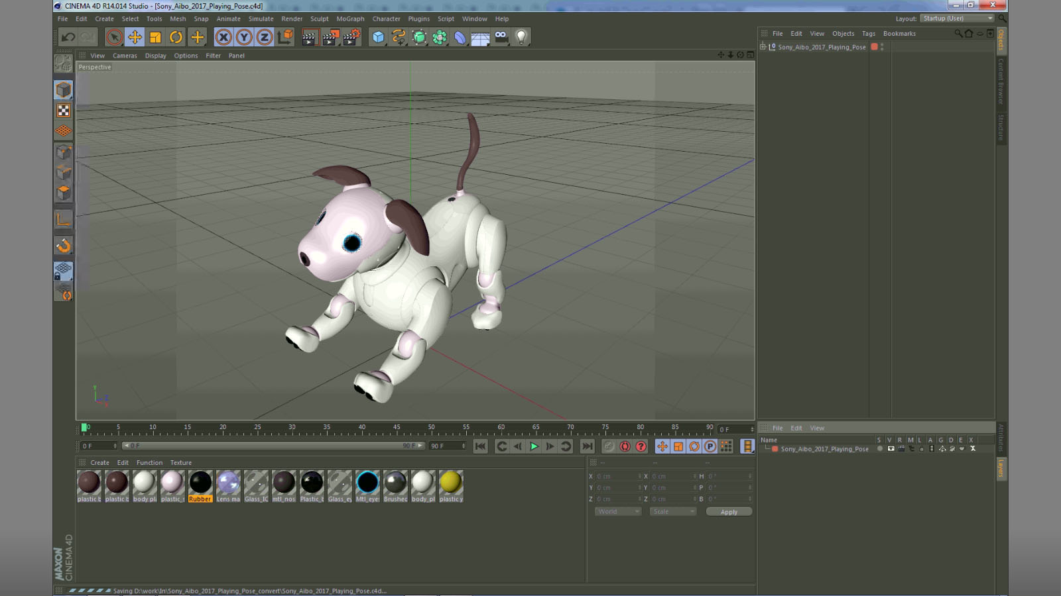The width and height of the screenshot is (1061, 596).
Task: Click the deformer bend icon
Action: [460, 37]
